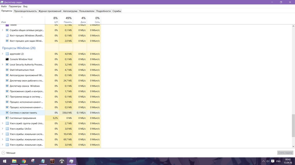Switch to the Автозагрузка tab
The height and width of the screenshot is (165, 295).
(x=70, y=11)
